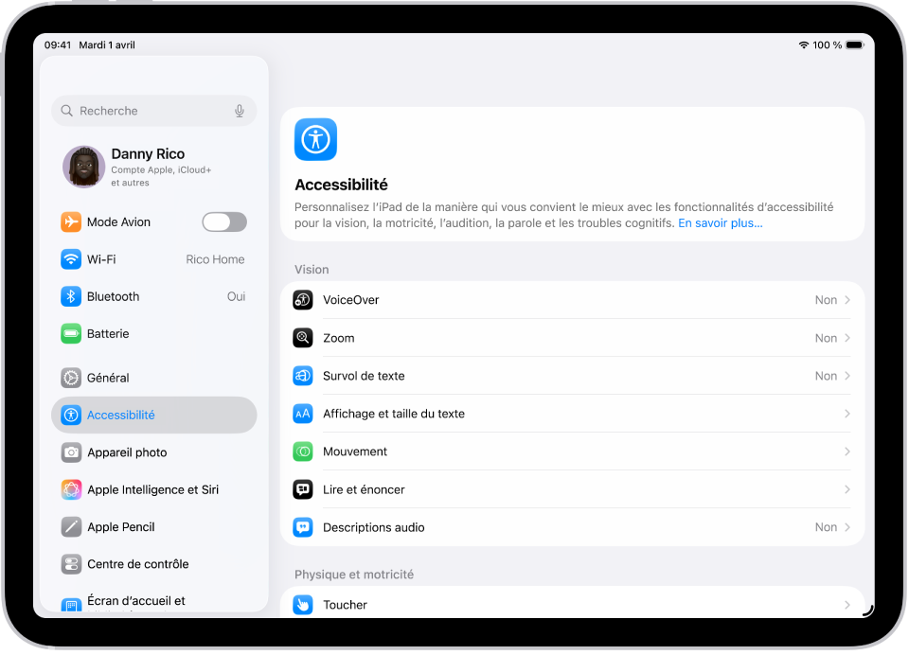Open VoiceOver settings via its icon

click(x=303, y=299)
